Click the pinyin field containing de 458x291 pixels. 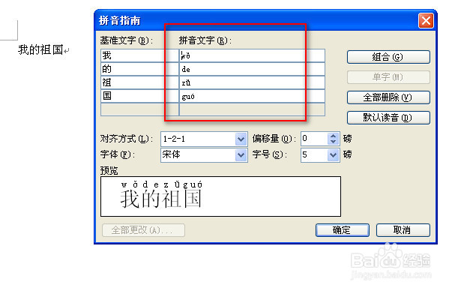point(252,69)
